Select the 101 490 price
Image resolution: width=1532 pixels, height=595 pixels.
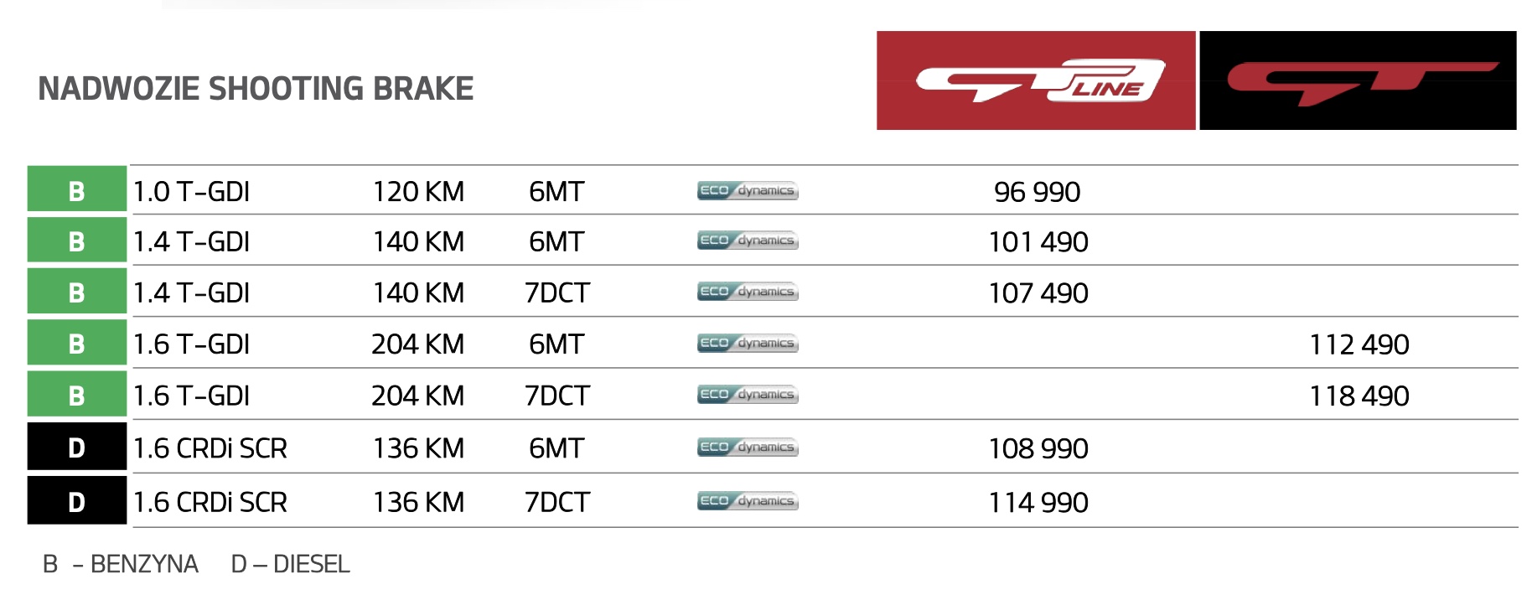coord(1038,242)
